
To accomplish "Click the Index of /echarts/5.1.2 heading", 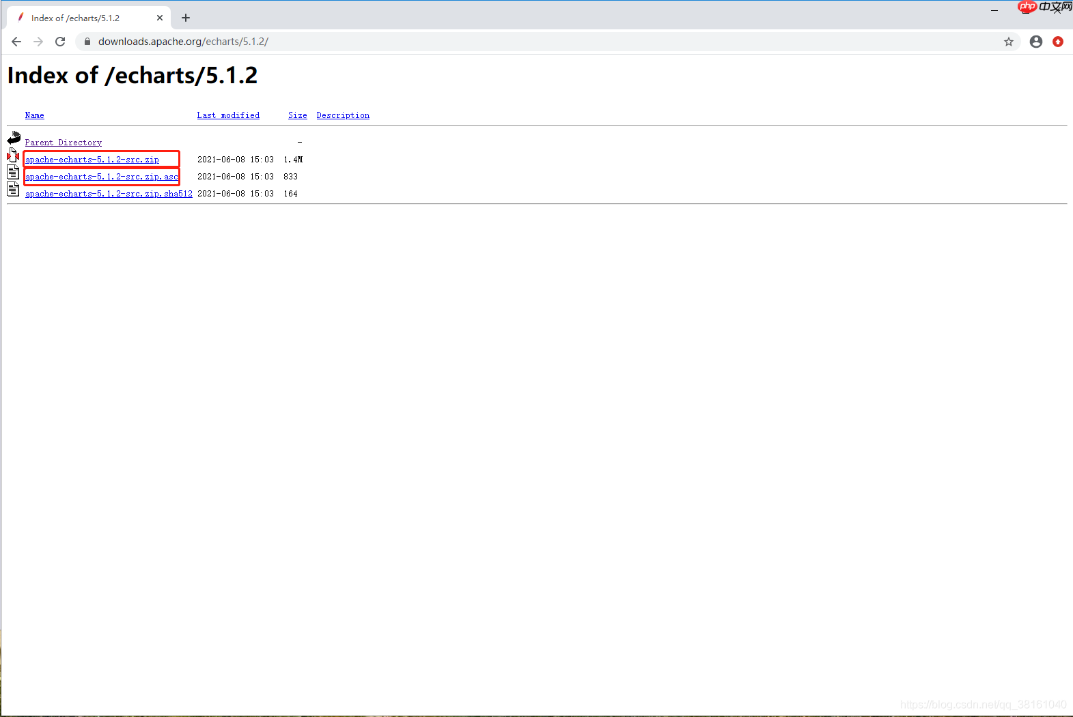I will [133, 75].
